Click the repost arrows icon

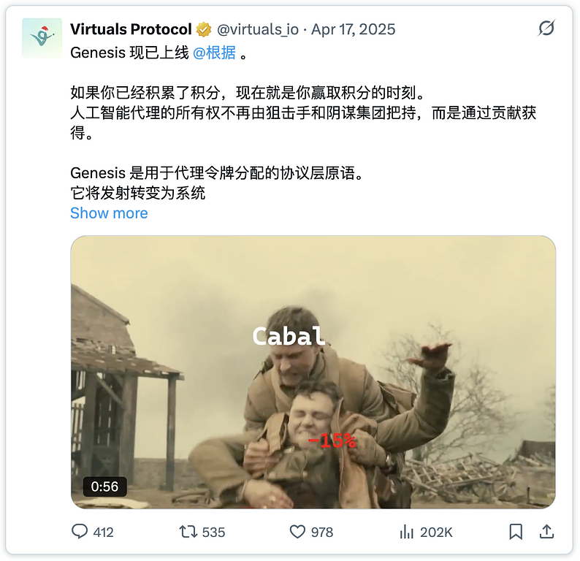tap(188, 532)
